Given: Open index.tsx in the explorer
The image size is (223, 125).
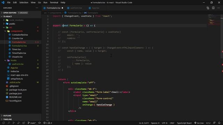Looking at the screenshot, I should pyautogui.click(x=15, y=72).
